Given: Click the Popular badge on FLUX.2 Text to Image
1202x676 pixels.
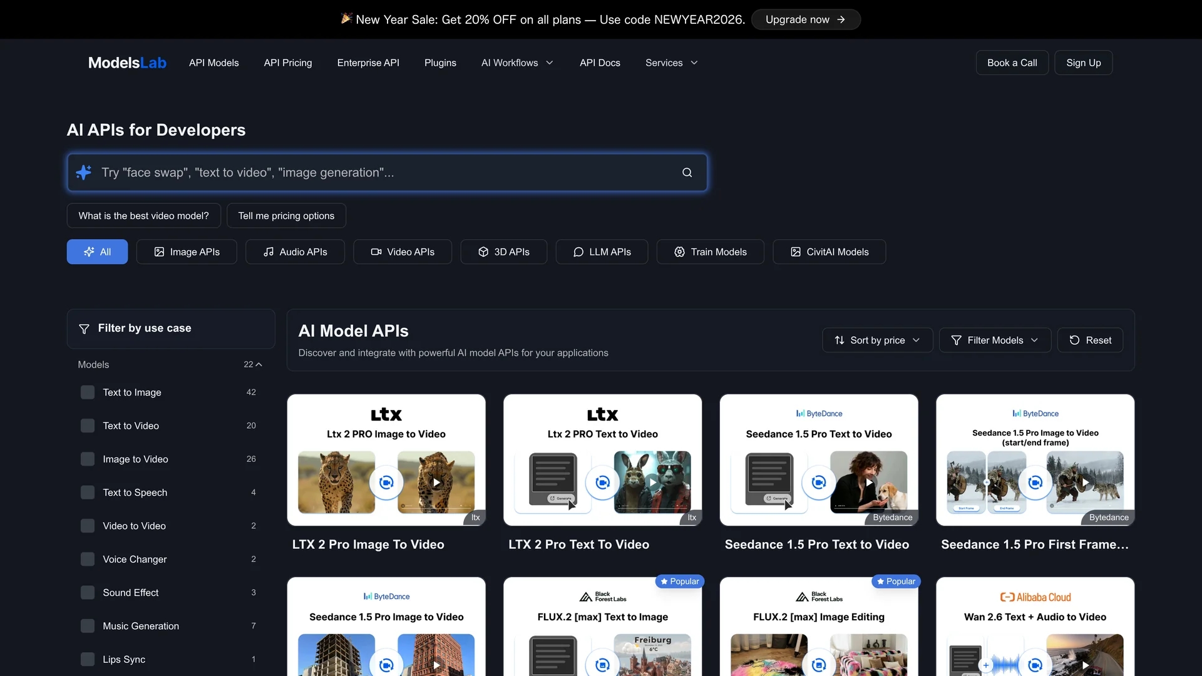Looking at the screenshot, I should (679, 581).
